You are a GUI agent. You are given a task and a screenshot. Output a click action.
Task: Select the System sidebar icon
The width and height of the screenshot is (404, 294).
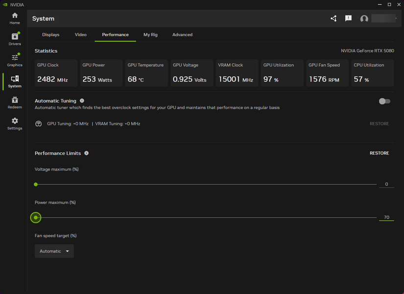coord(15,81)
